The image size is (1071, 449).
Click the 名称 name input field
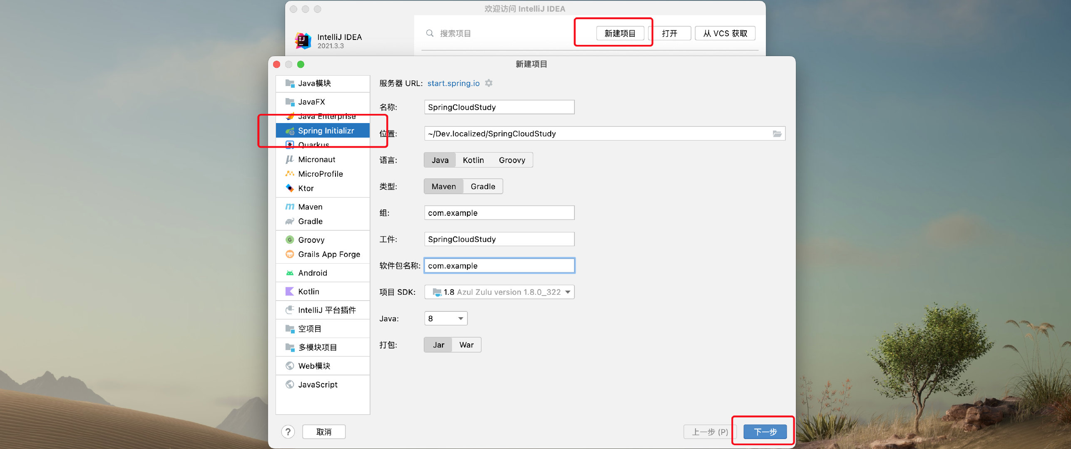(499, 107)
